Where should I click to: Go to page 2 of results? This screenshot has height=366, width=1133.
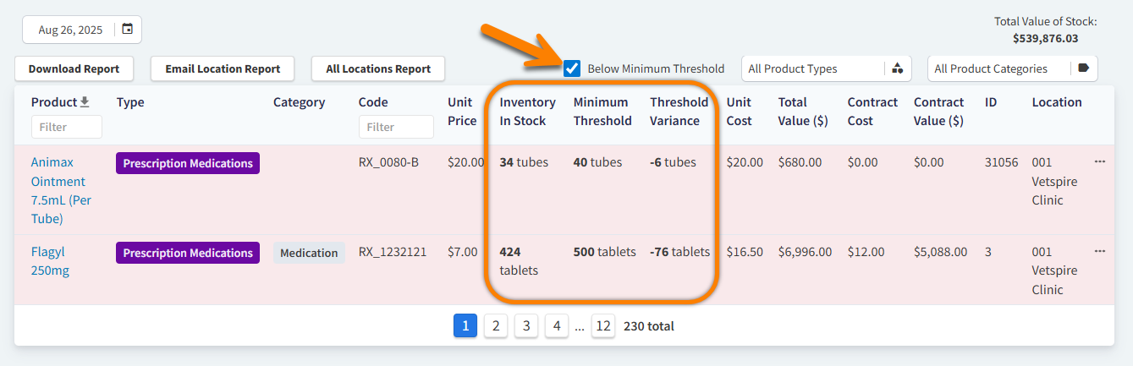coord(496,325)
